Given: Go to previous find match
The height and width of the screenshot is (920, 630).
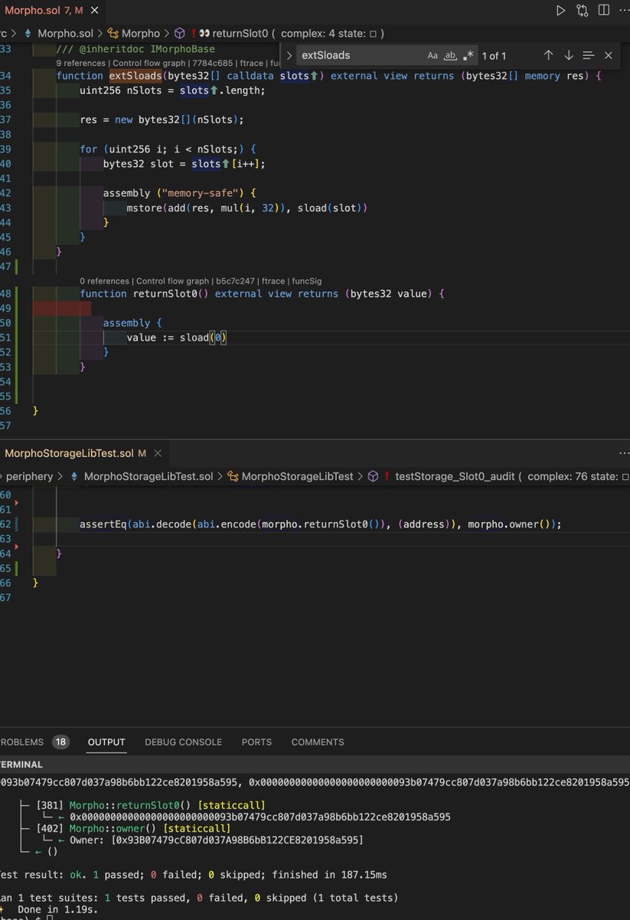Looking at the screenshot, I should pyautogui.click(x=549, y=55).
